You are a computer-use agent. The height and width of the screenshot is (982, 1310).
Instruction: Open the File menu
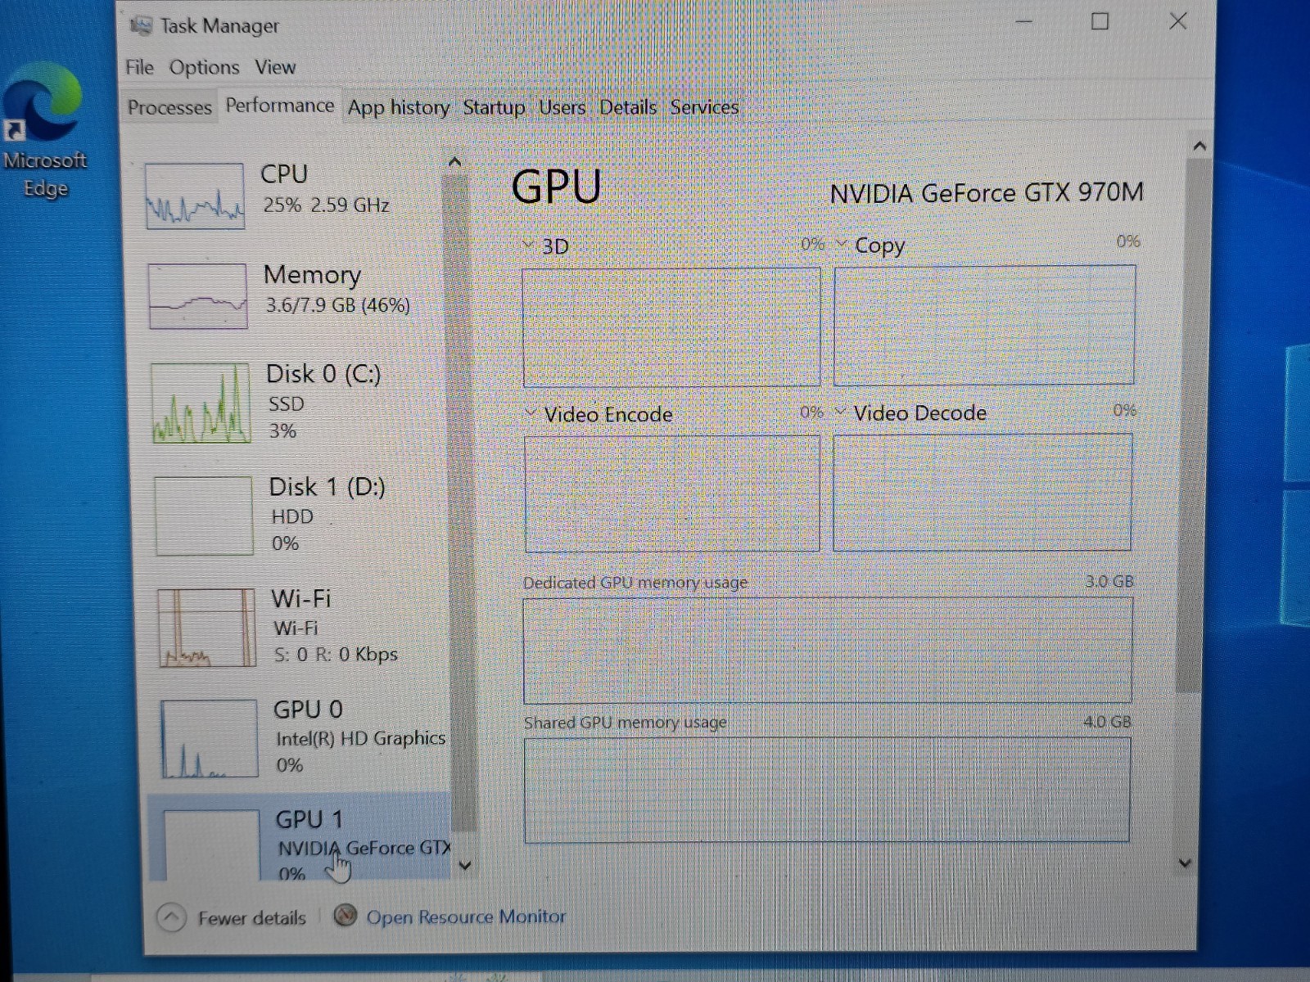point(139,67)
